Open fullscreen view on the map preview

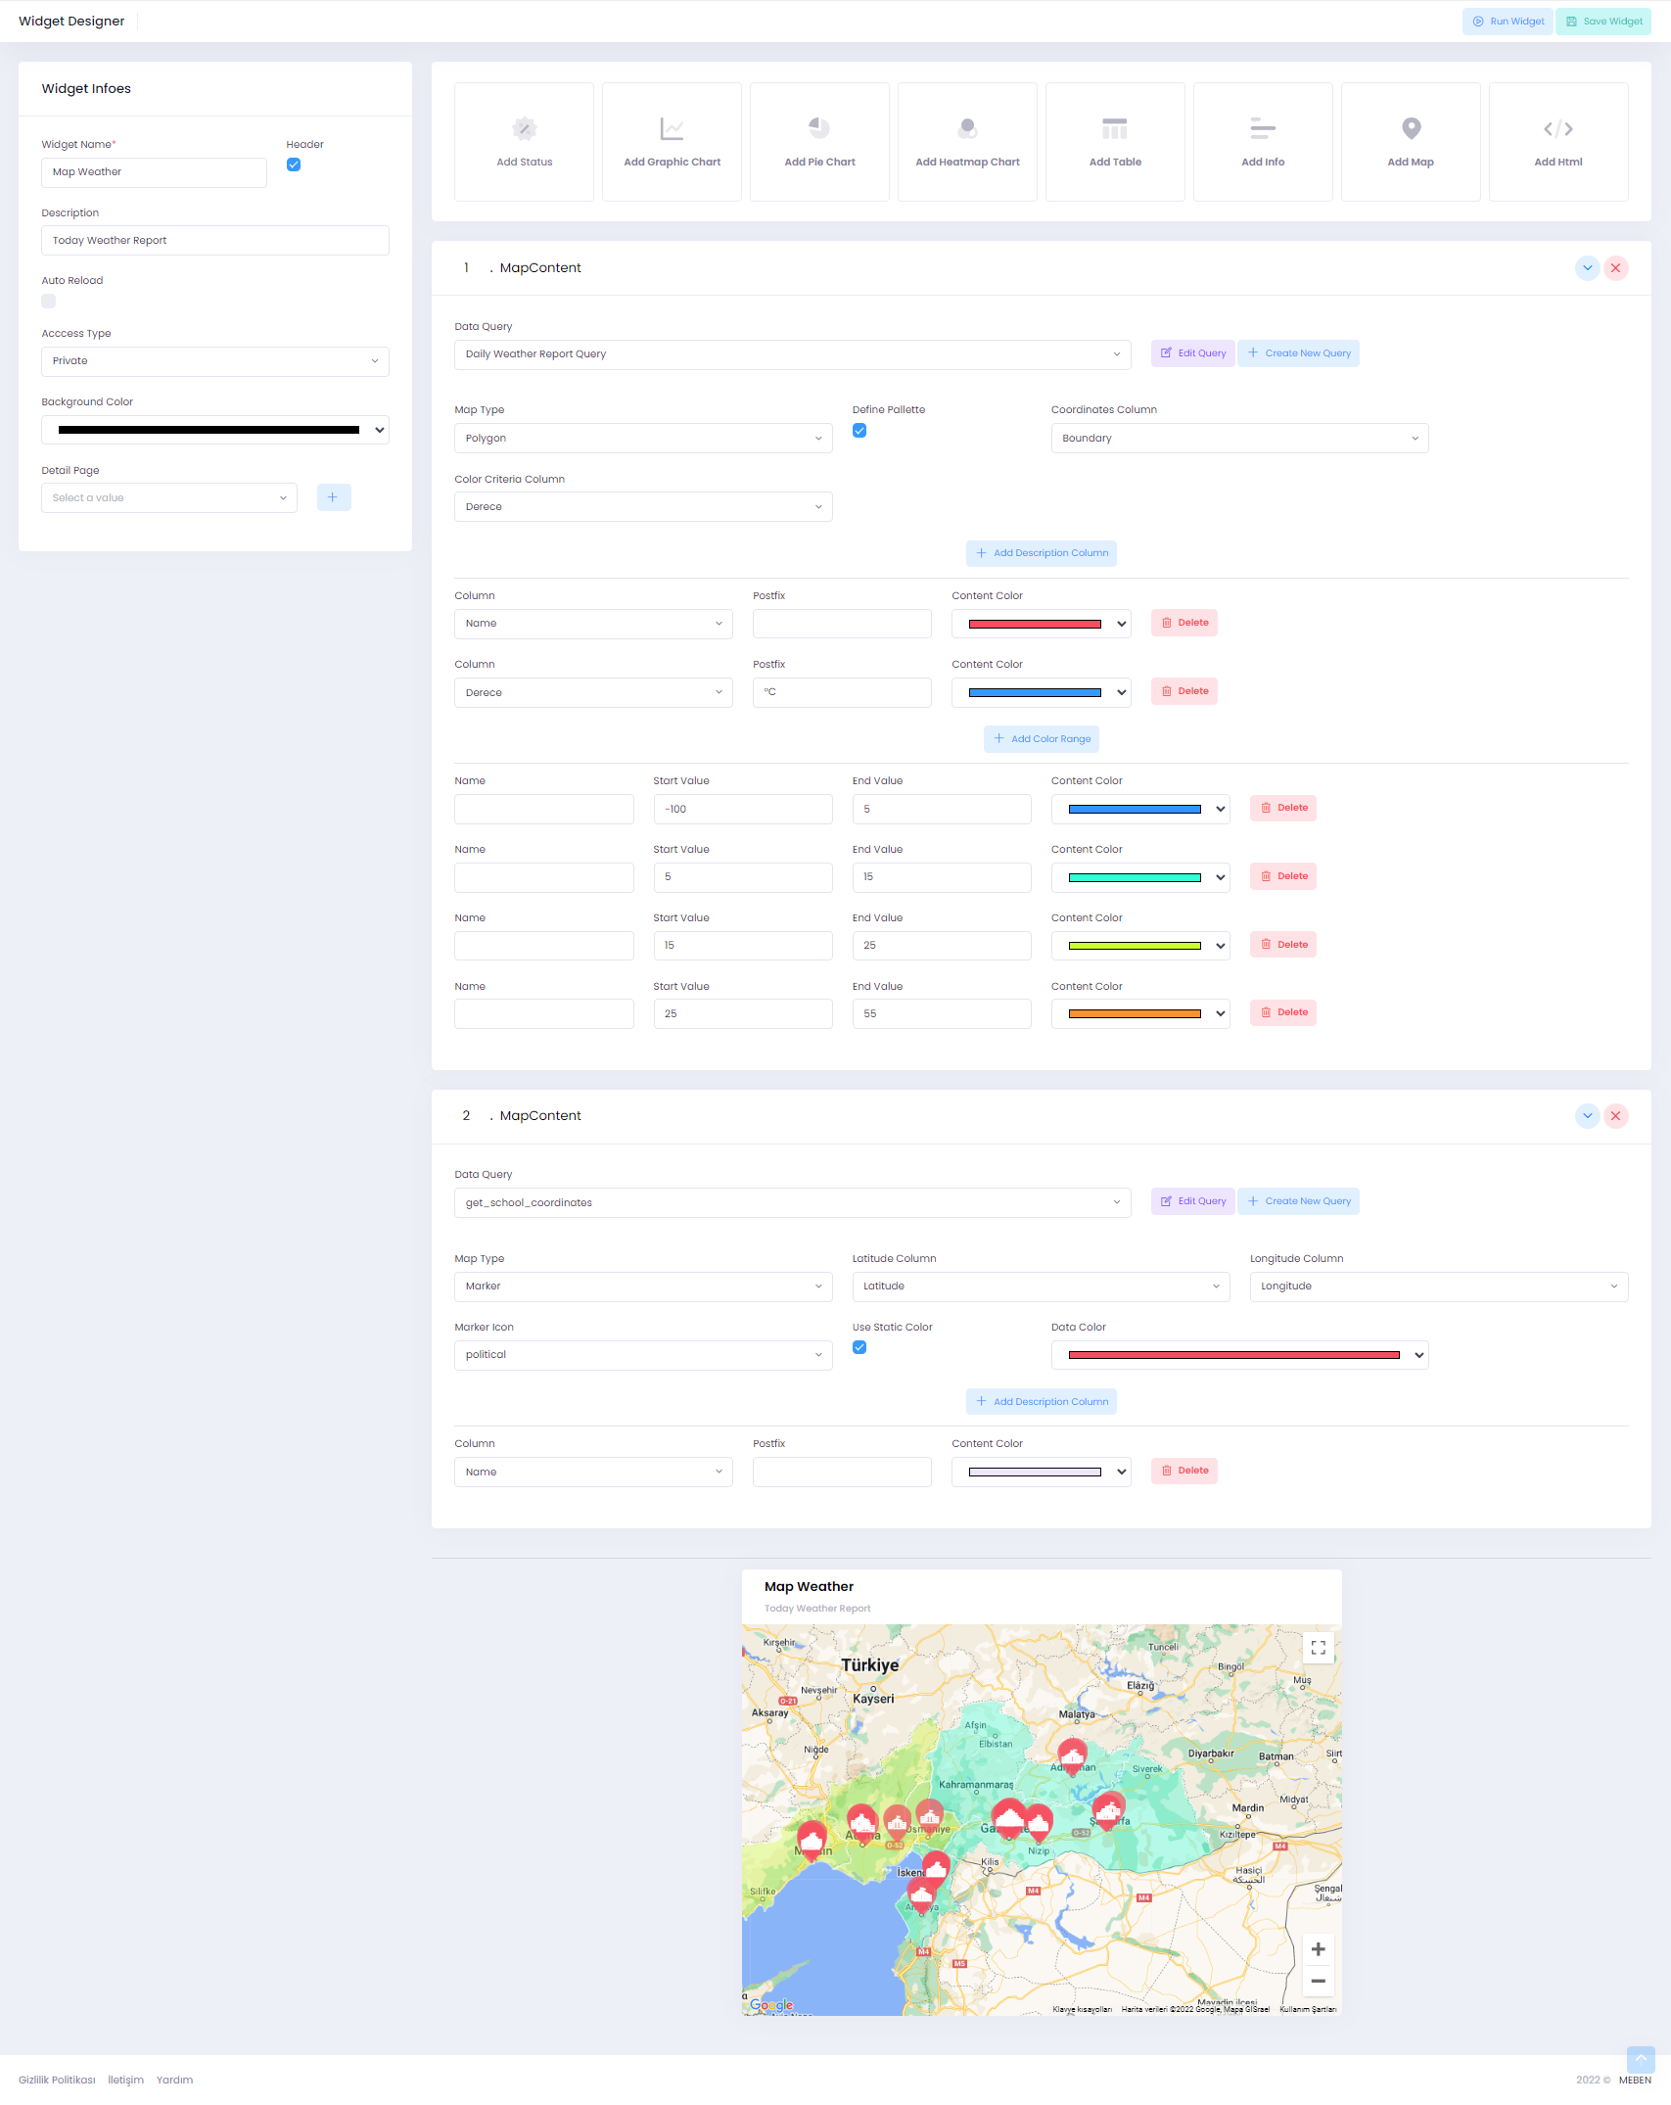point(1318,1648)
